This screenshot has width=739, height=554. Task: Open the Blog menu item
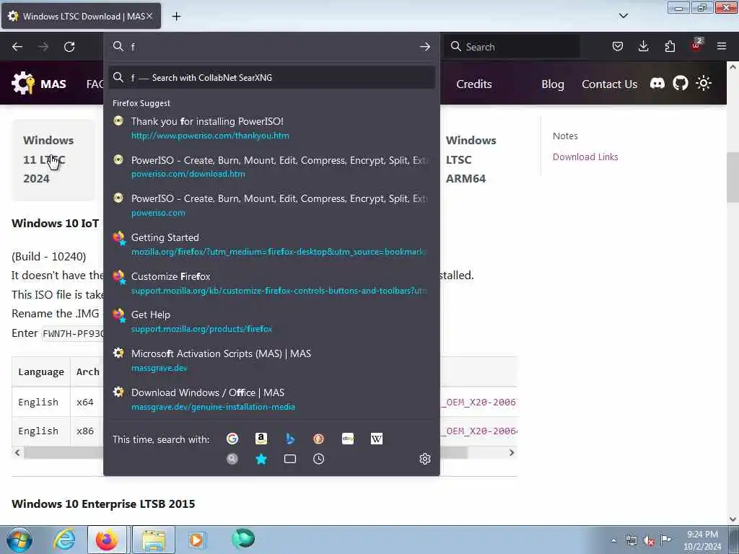pos(552,84)
